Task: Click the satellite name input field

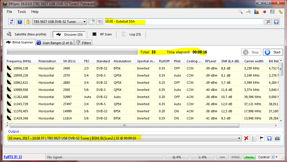Action: coord(184,22)
